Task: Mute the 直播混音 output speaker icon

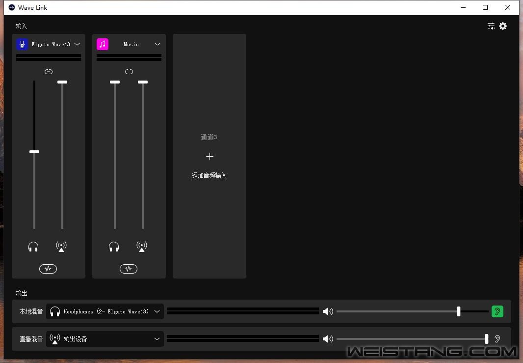Action: pyautogui.click(x=328, y=338)
